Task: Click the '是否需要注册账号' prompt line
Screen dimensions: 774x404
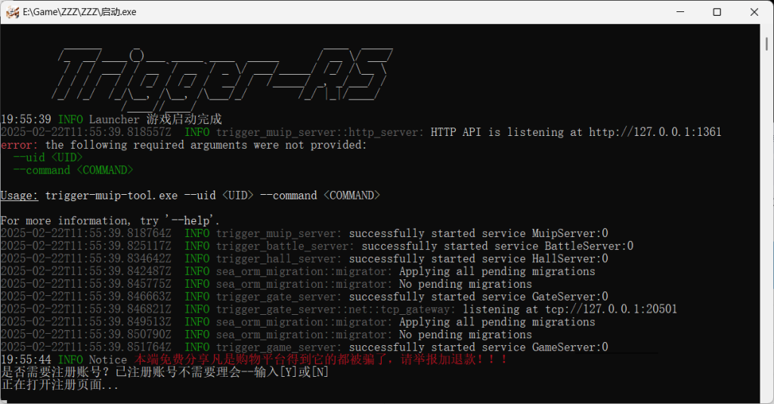Action: click(x=165, y=372)
